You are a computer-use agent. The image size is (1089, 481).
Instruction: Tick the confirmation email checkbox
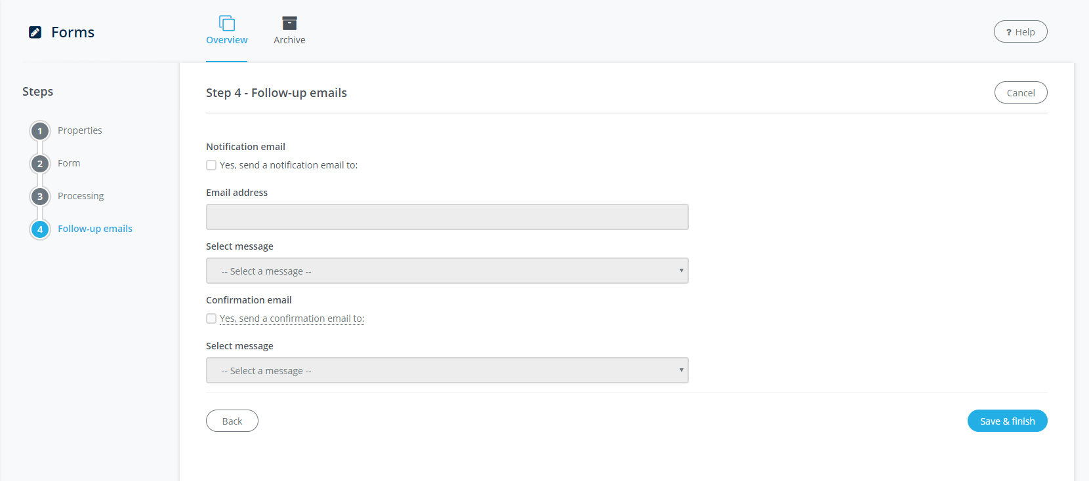point(211,318)
